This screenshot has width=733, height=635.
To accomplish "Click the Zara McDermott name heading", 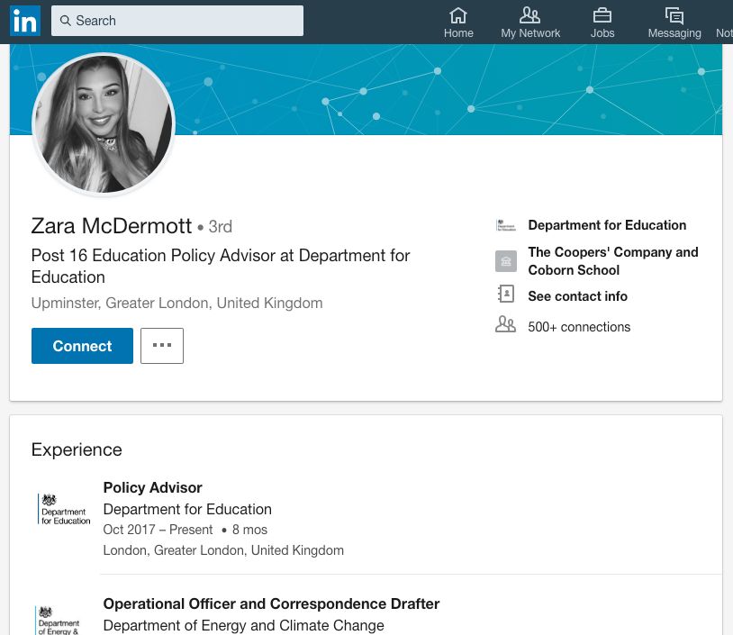I will pyautogui.click(x=112, y=226).
